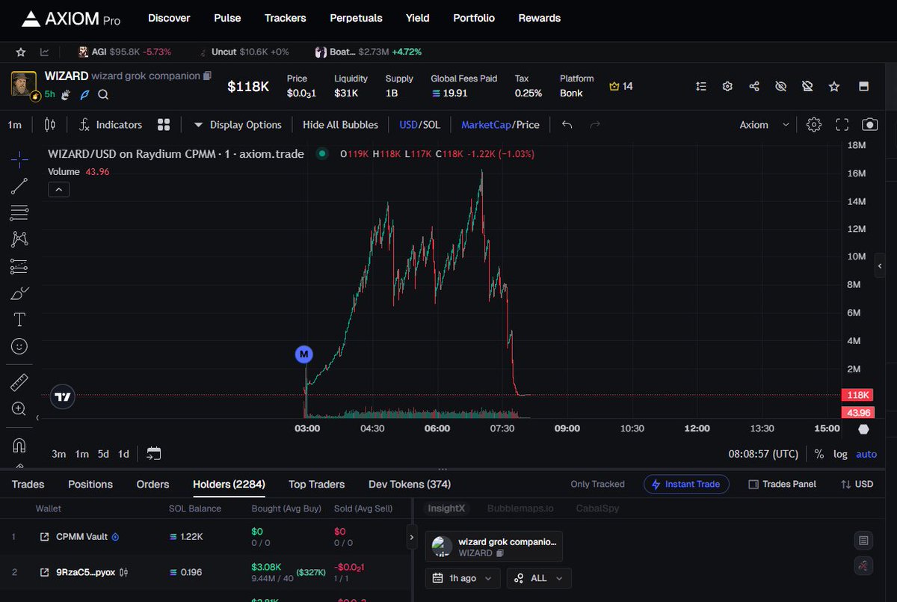Click the AGI ticker in watchlist bar

tap(124, 52)
